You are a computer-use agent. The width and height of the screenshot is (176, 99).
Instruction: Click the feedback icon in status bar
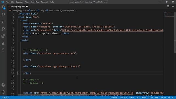tap(169, 97)
